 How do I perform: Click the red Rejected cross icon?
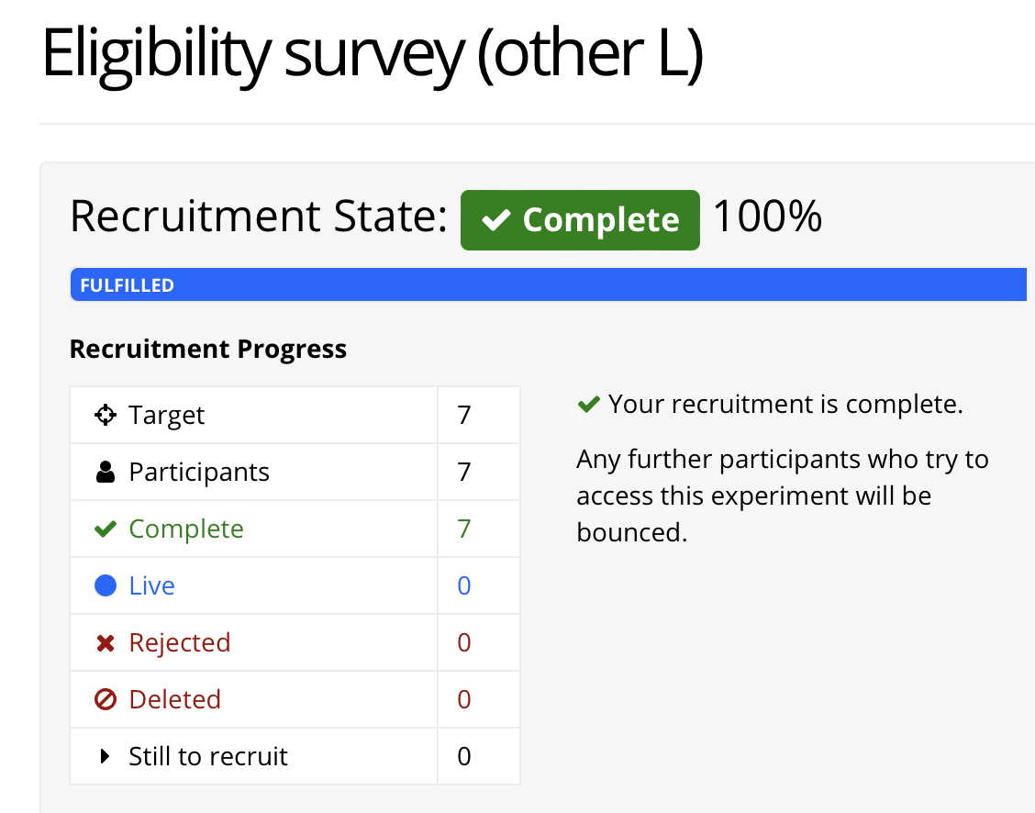pos(105,642)
